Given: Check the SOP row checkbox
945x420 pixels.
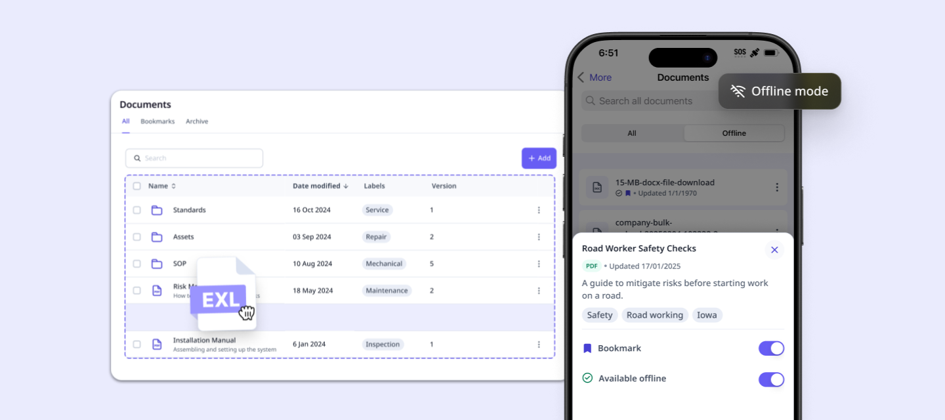Looking at the screenshot, I should pyautogui.click(x=136, y=264).
